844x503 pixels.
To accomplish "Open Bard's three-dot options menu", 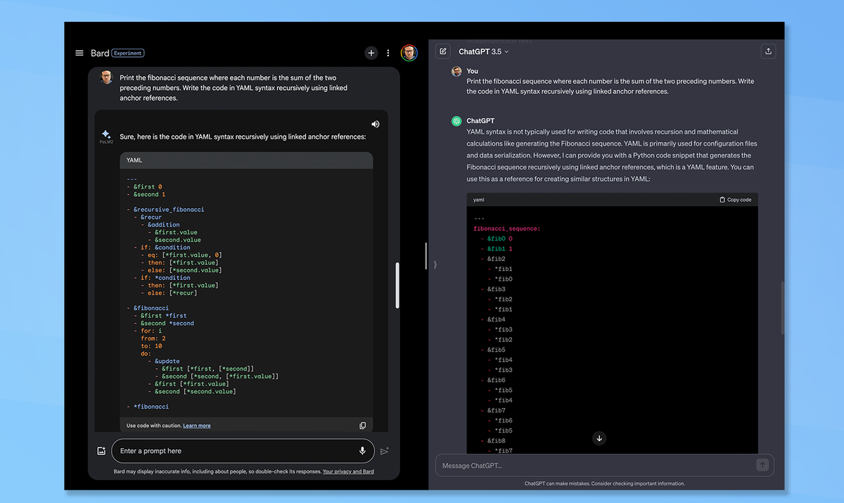I will click(x=388, y=53).
